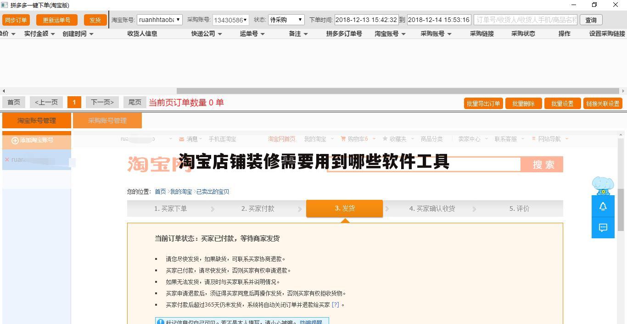
Task: Select step 4. 买家确认收货
Action: [432, 209]
